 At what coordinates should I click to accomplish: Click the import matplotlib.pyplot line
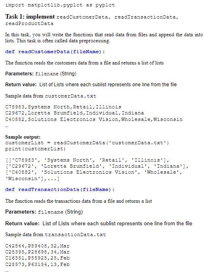(x=60, y=5)
